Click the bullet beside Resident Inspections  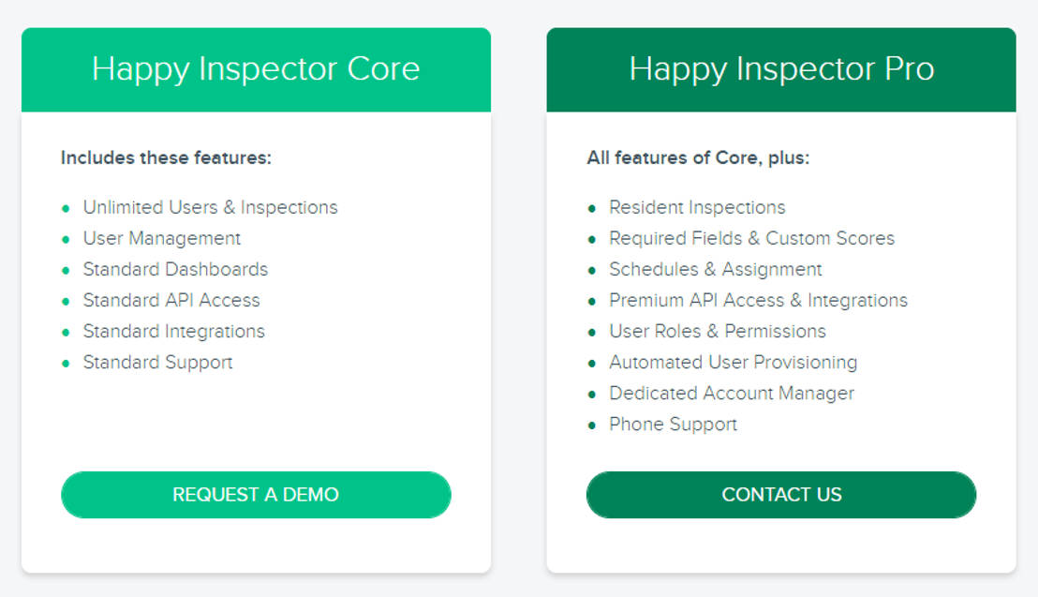[x=593, y=207]
